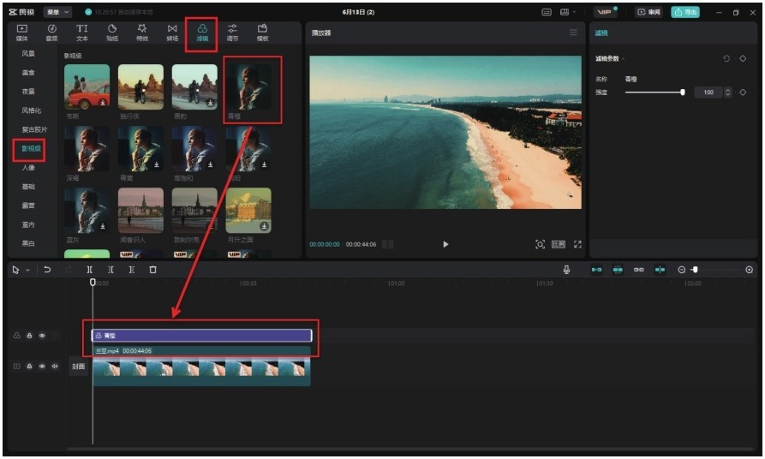The width and height of the screenshot is (765, 459).
Task: Select the 风景 filter category
Action: click(x=28, y=54)
